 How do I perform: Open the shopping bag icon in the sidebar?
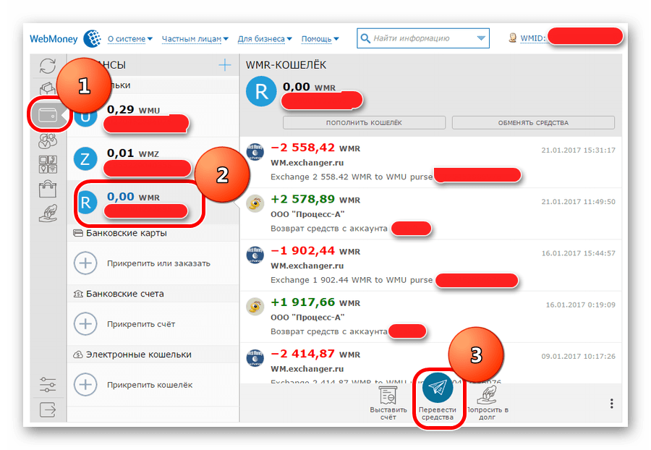coord(48,189)
